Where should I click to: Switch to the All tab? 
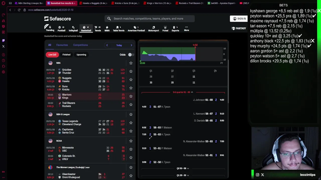(x=50, y=45)
